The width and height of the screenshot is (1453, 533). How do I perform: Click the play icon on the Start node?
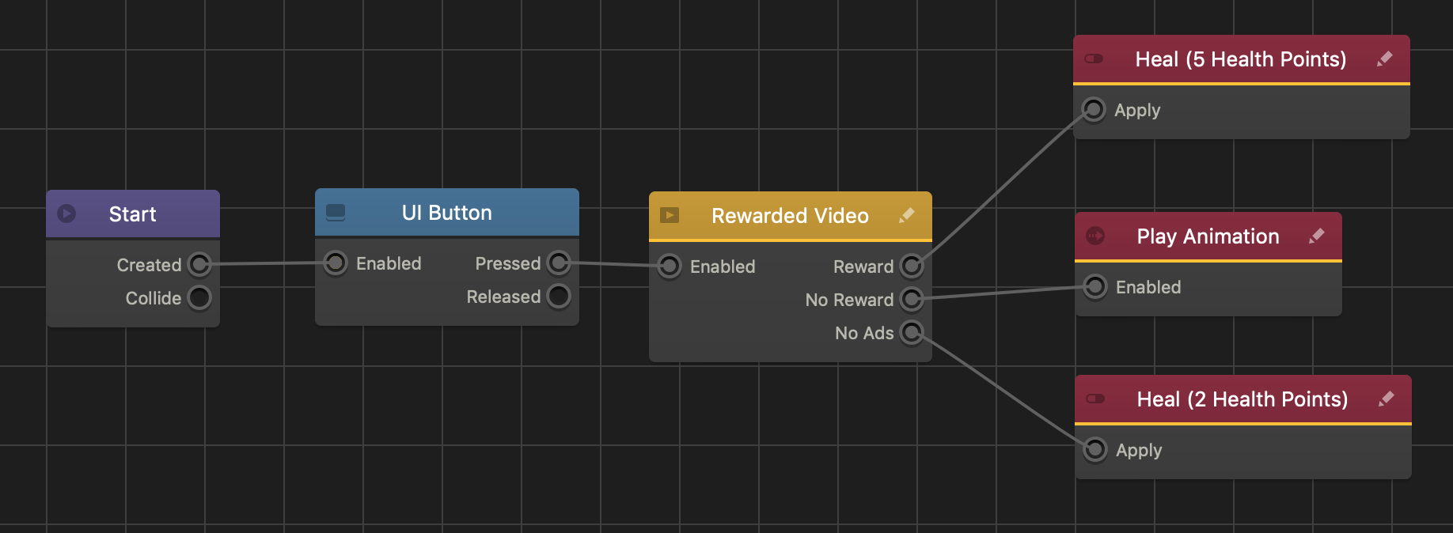point(67,214)
